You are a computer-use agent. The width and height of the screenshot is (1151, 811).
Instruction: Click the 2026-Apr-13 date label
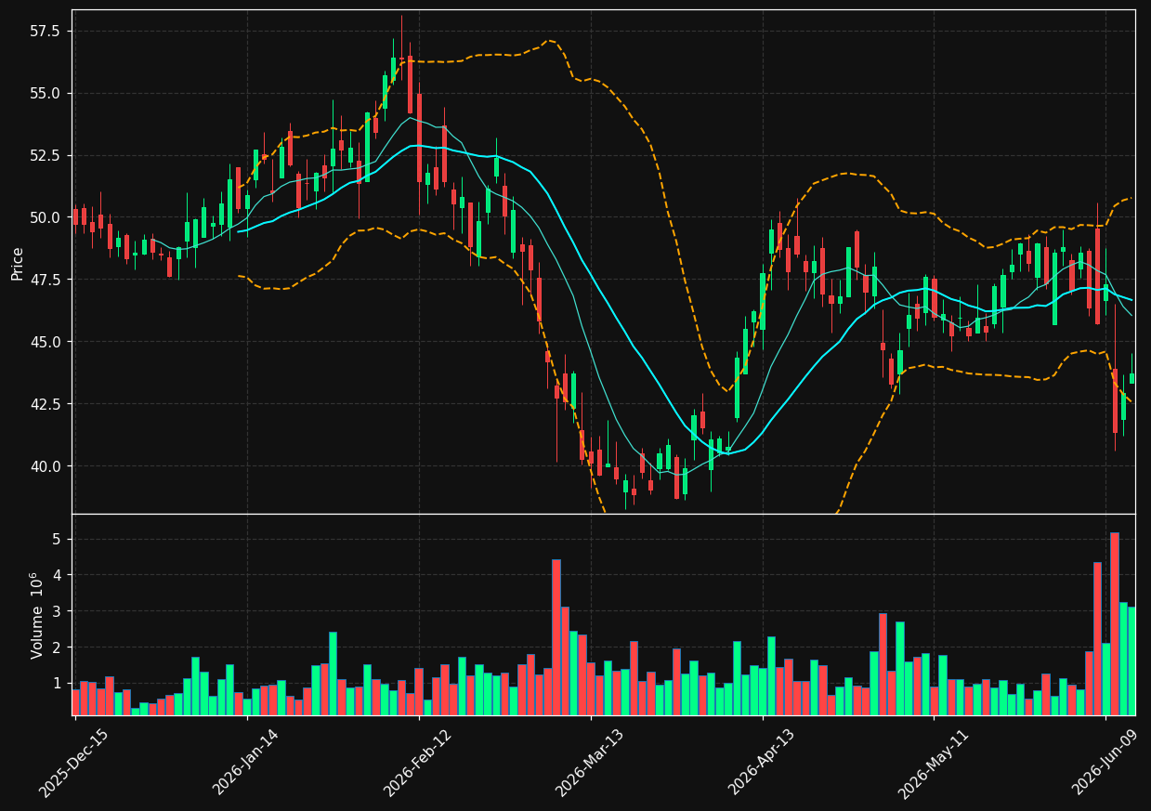click(x=761, y=763)
